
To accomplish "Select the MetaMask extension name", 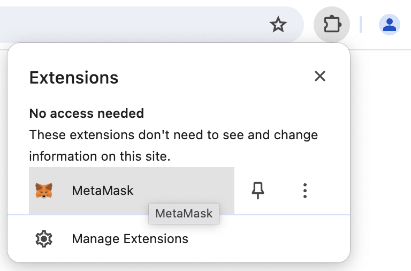I will [x=102, y=190].
